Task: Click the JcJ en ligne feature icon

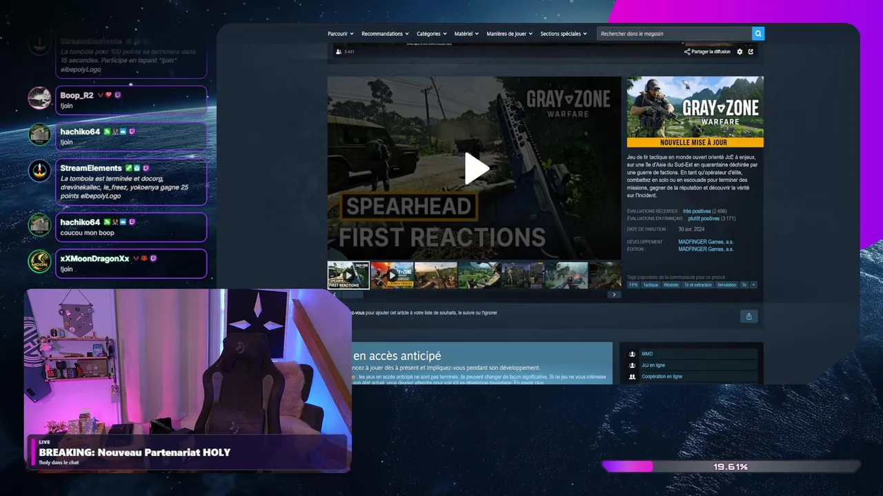Action: coord(633,366)
